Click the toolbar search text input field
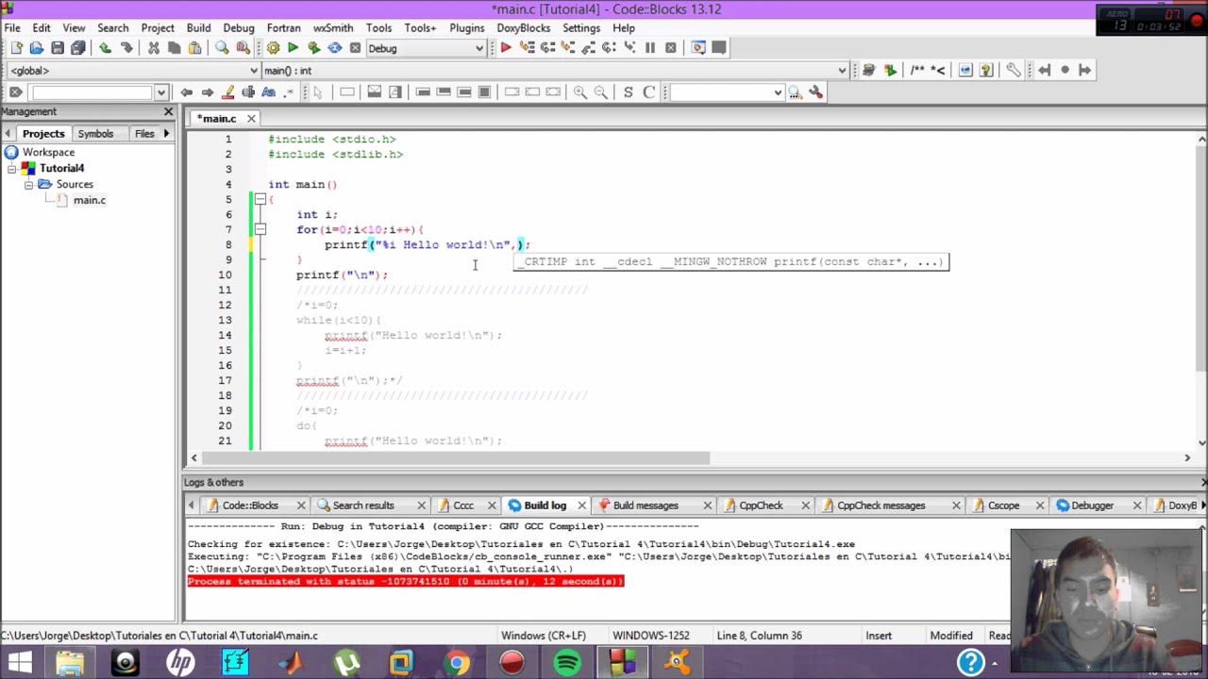 [92, 92]
